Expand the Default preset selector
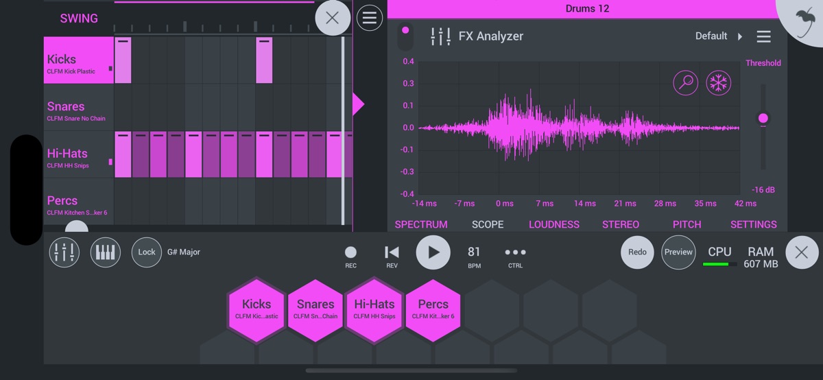The height and width of the screenshot is (380, 823). click(718, 36)
